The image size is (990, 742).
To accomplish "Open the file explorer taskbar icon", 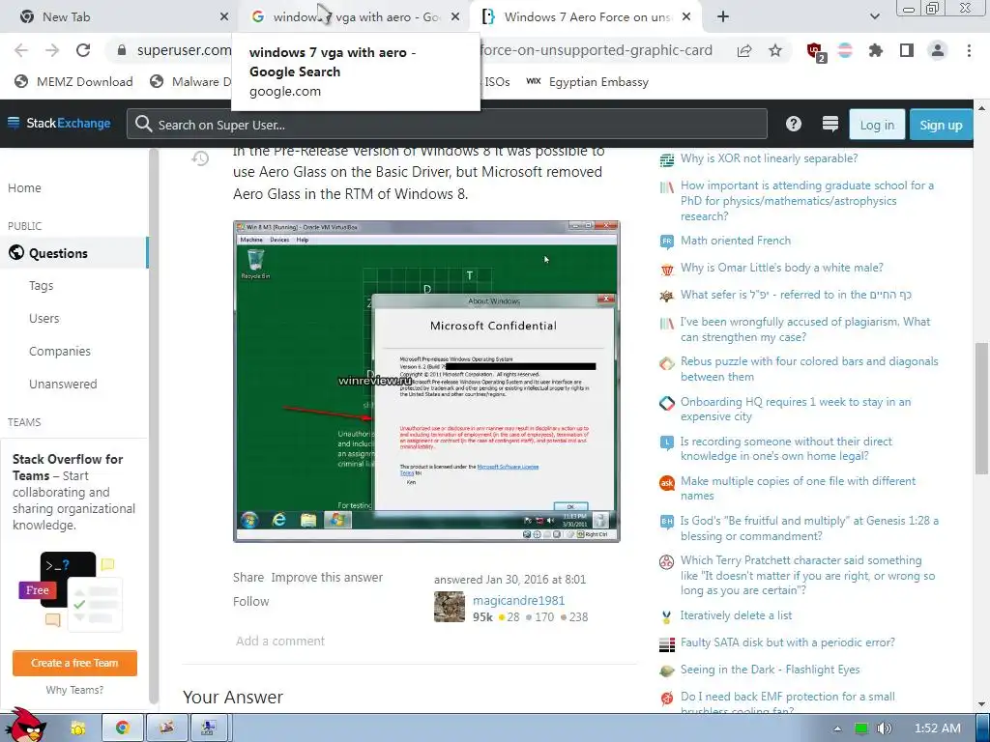I will [x=77, y=728].
